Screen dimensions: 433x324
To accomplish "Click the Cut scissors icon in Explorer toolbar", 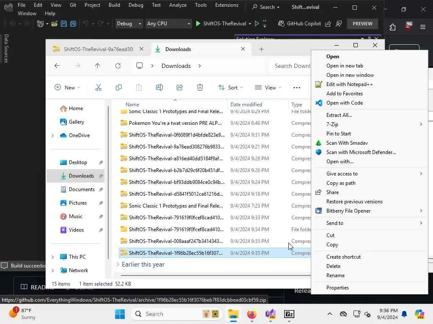I will [98, 88].
